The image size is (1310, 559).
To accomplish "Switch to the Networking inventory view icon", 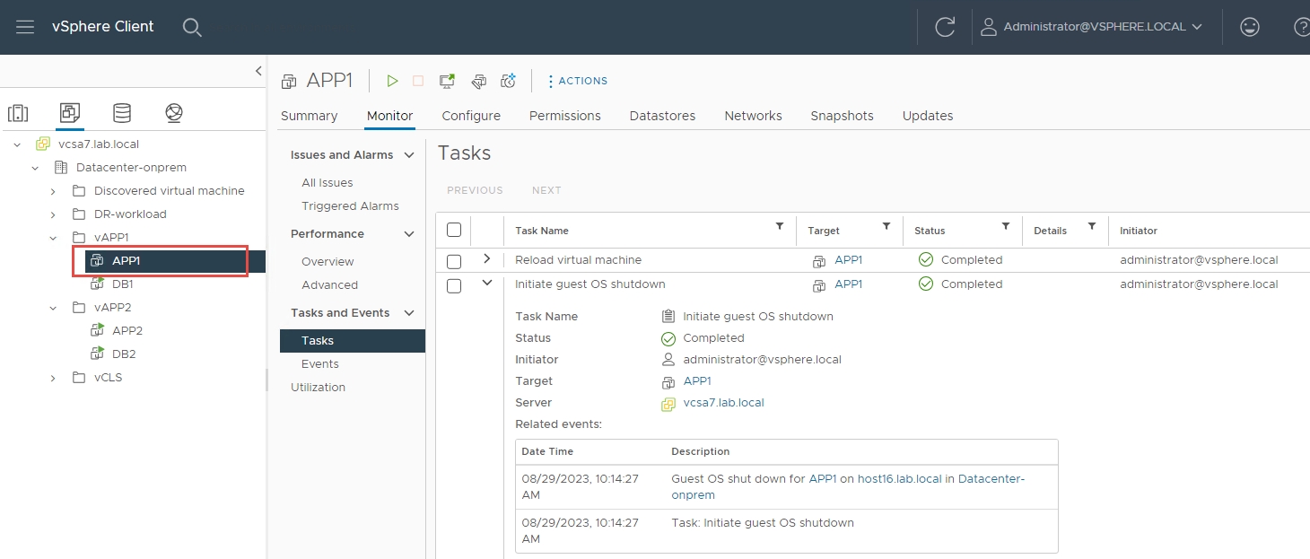I will click(174, 113).
